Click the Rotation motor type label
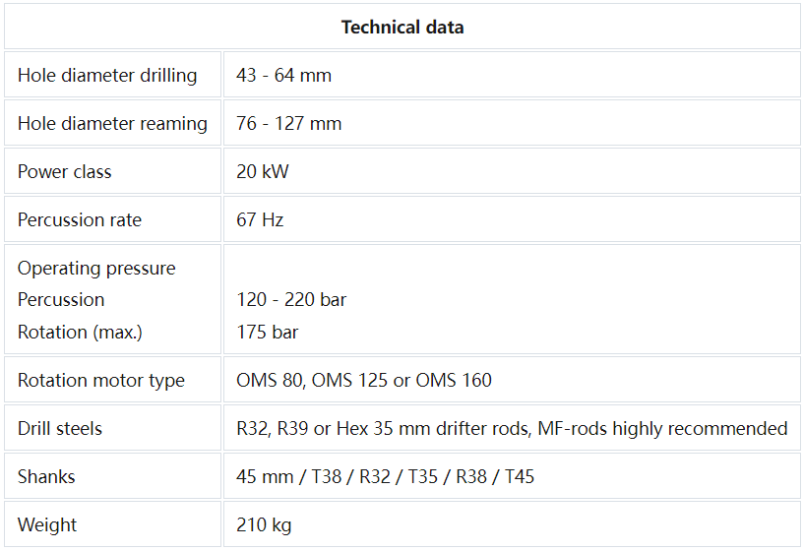The width and height of the screenshot is (804, 551). 101,381
